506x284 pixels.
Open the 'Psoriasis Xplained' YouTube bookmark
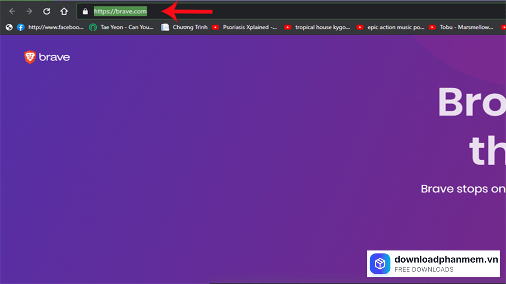point(245,27)
